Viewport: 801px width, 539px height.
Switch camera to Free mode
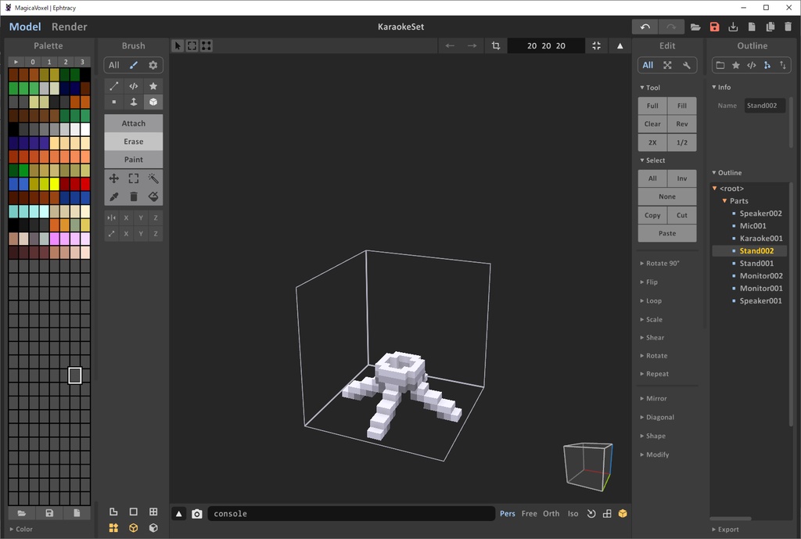point(530,513)
